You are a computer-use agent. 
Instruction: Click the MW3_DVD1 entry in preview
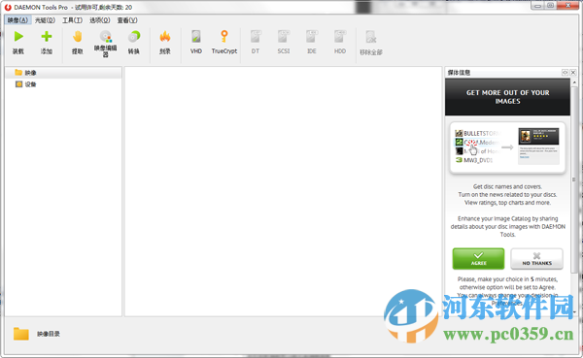click(x=474, y=160)
